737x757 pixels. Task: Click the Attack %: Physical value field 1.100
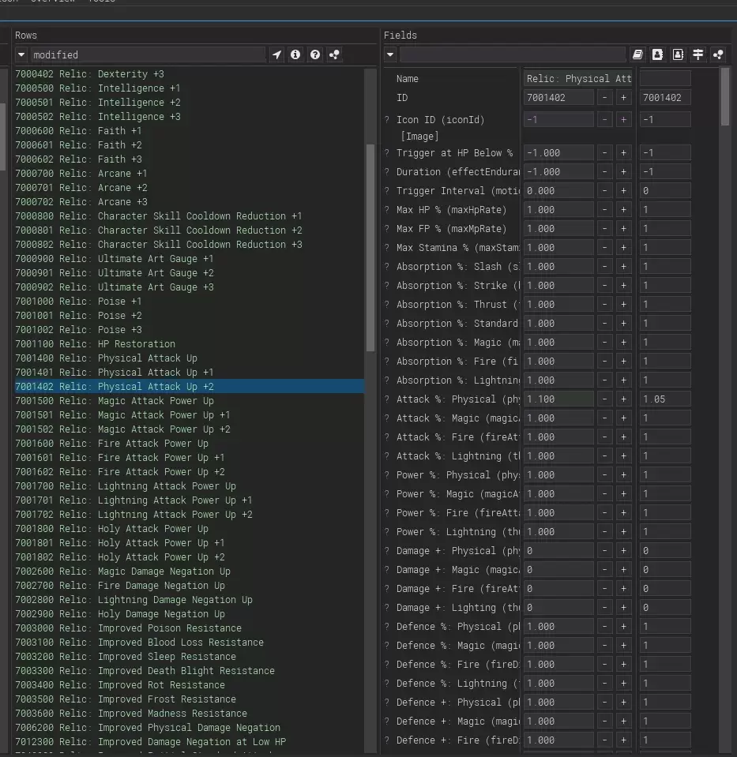(x=558, y=399)
